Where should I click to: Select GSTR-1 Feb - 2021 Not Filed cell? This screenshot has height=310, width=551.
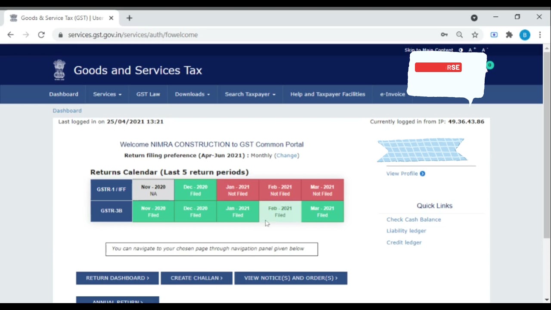[x=280, y=190]
